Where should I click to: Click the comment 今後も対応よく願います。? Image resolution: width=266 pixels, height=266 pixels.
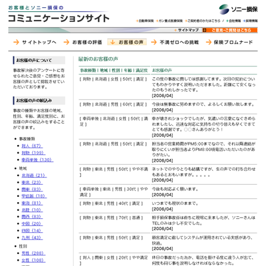pos(175,190)
